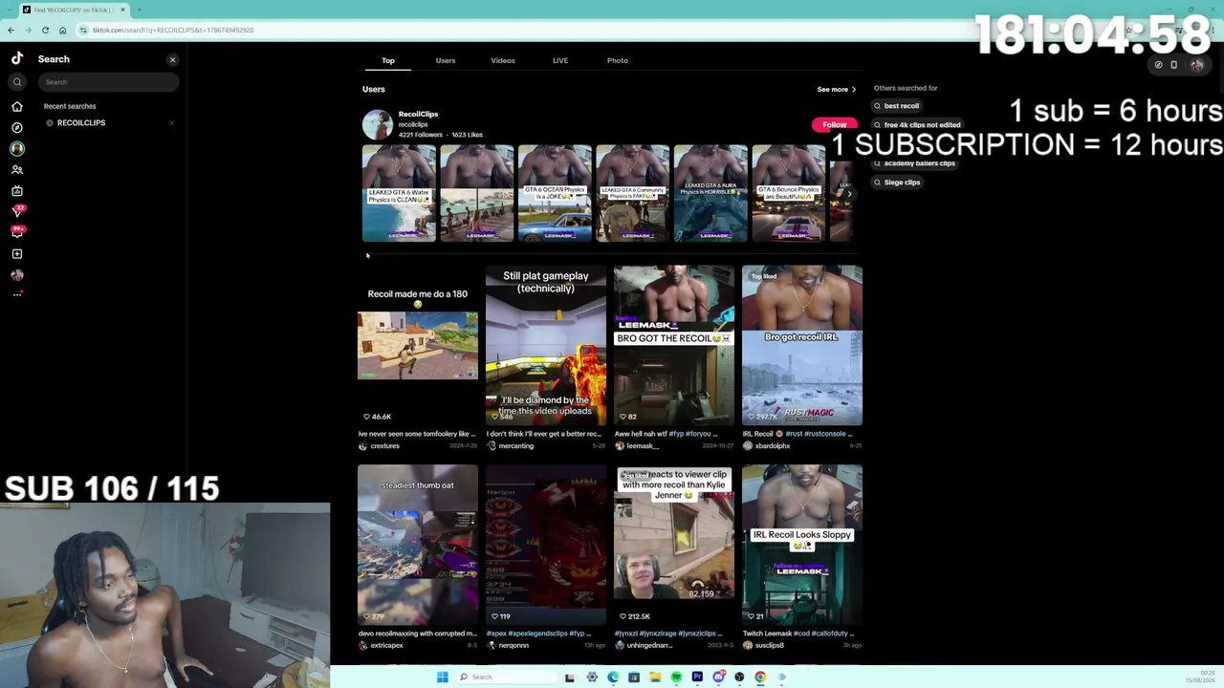Image resolution: width=1224 pixels, height=688 pixels.
Task: Follow the RecoilClips account
Action: click(834, 124)
